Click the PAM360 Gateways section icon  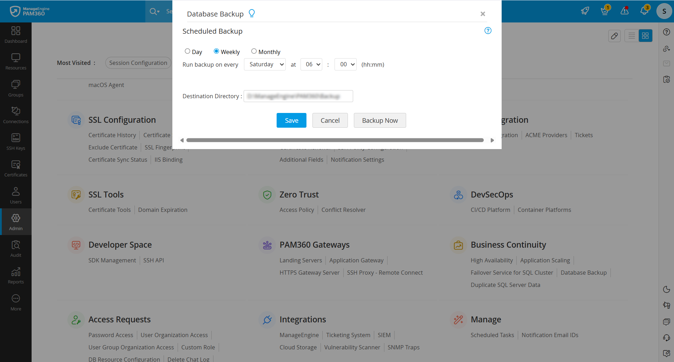[267, 245]
